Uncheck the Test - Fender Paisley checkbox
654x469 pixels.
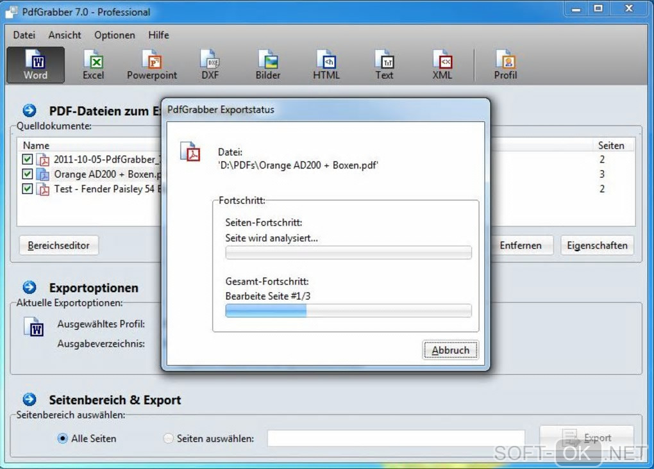click(x=28, y=189)
